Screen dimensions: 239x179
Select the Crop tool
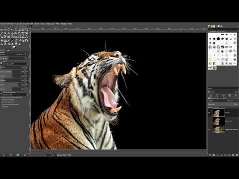[19, 33]
